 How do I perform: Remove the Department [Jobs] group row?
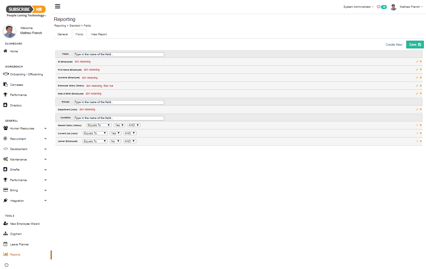[x=421, y=109]
